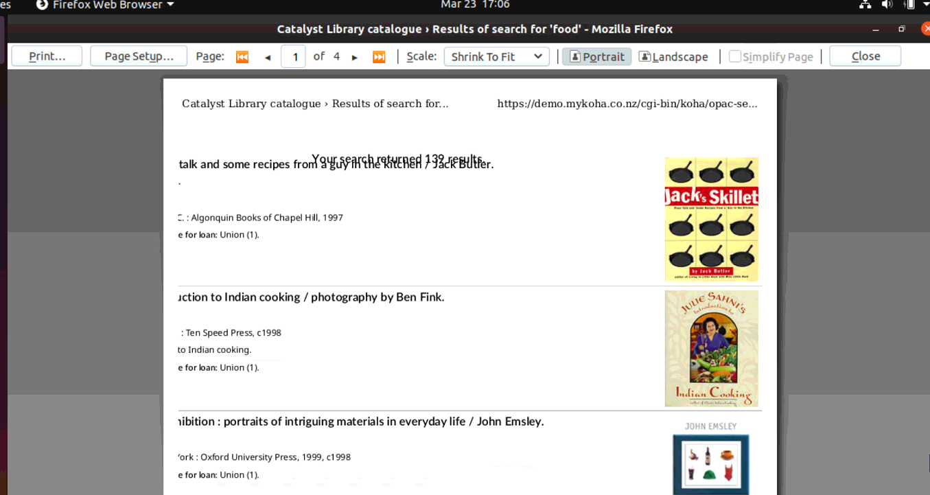The height and width of the screenshot is (495, 930).
Task: Click the Jack's Skillet book cover
Action: [x=711, y=219]
